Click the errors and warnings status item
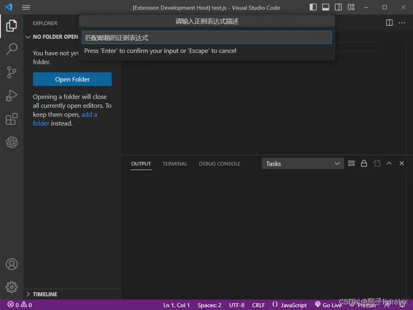This screenshot has width=413, height=310. point(20,305)
